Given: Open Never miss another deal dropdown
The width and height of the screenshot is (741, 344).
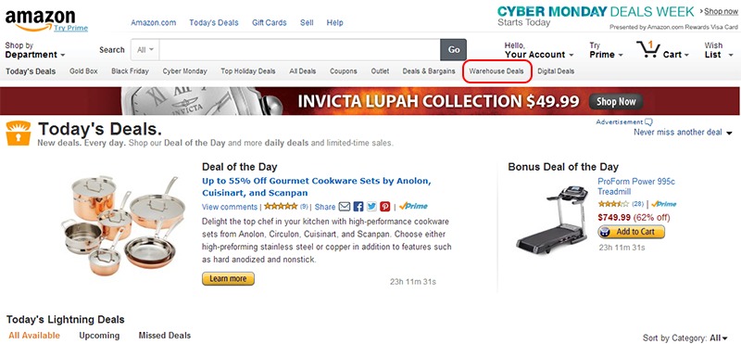Looking at the screenshot, I should pyautogui.click(x=684, y=133).
